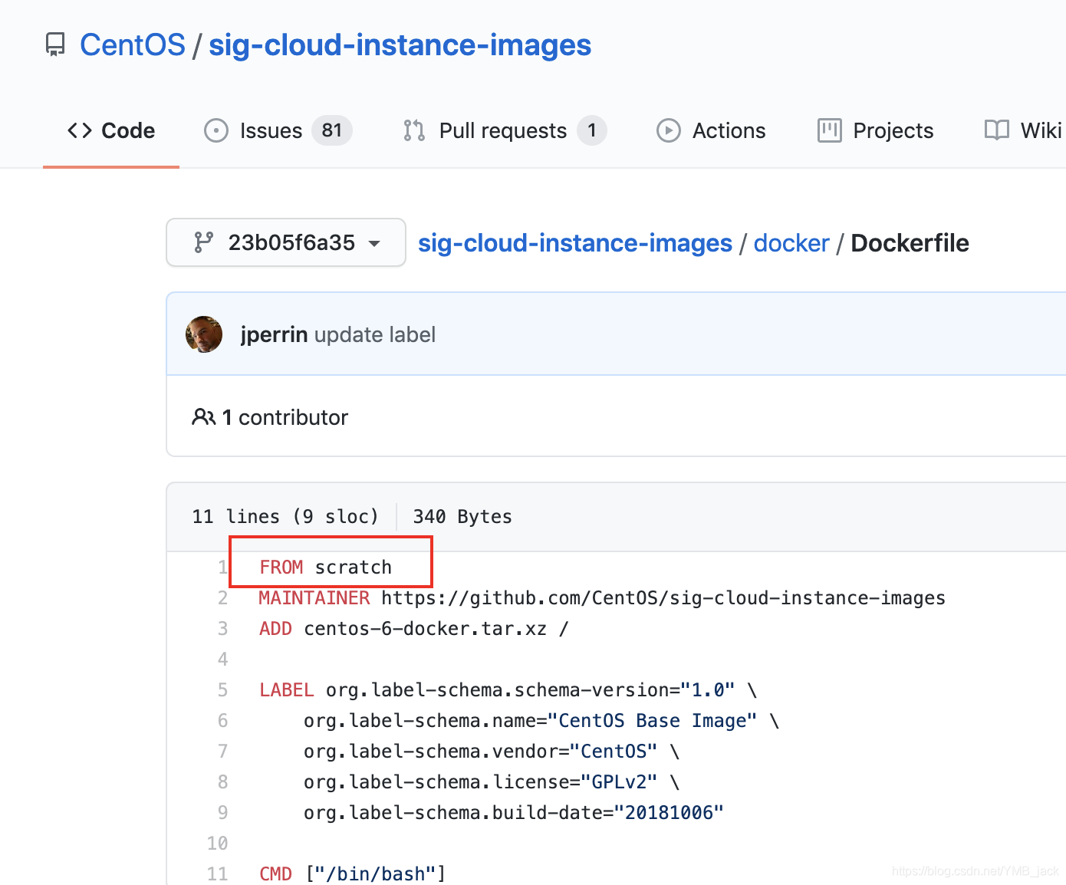This screenshot has height=885, width=1066.
Task: Click the Wiki book icon
Action: coord(997,130)
